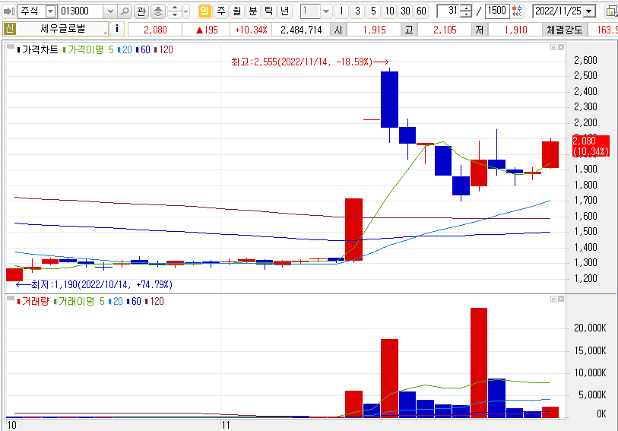Open the dropdown arrow beside up/down stepper

pyautogui.click(x=186, y=11)
